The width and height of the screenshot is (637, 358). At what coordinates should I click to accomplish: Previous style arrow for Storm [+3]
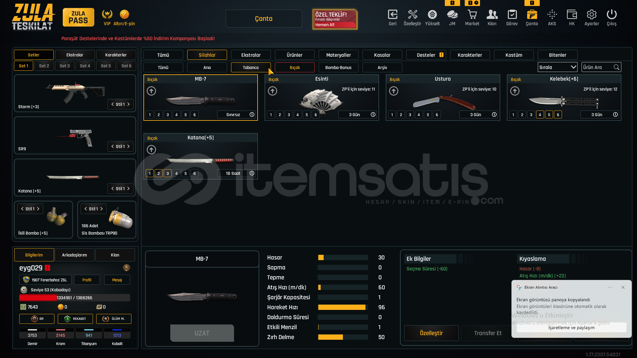pos(113,104)
